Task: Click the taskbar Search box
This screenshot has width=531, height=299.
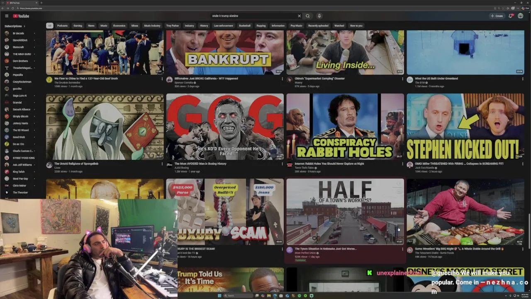Action: [239, 296]
